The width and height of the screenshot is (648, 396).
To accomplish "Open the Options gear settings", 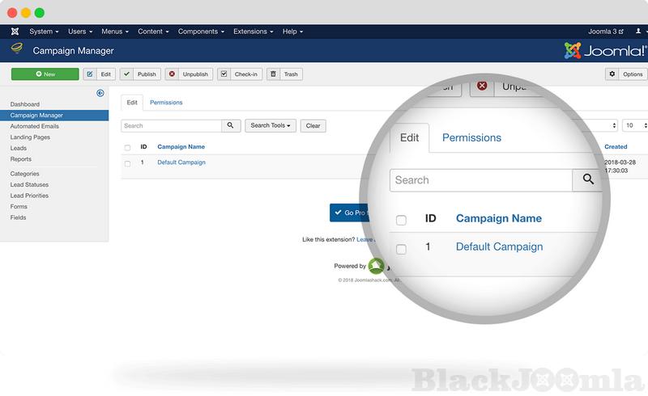I will click(x=626, y=74).
